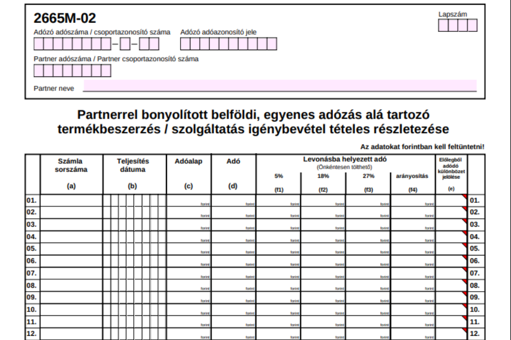
Task: Click Adó cell in row 02
Action: (233, 213)
